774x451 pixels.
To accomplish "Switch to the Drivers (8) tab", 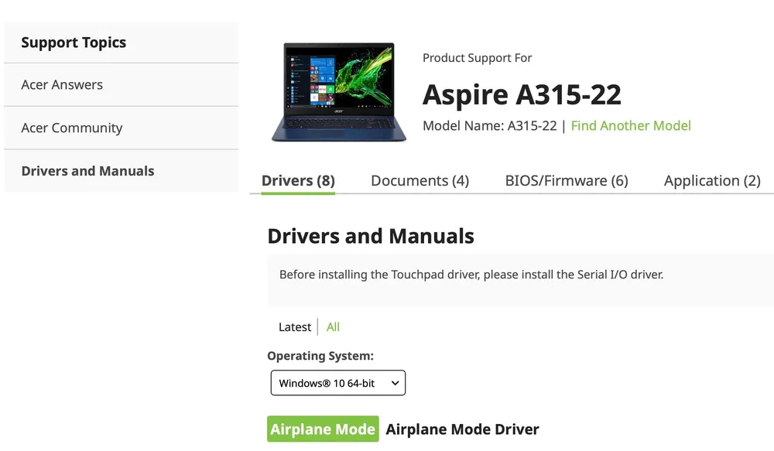I will click(298, 181).
